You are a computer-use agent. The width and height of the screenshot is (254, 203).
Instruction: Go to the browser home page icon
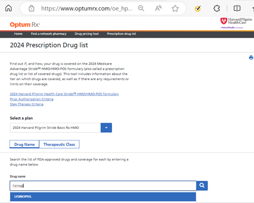tap(8, 8)
